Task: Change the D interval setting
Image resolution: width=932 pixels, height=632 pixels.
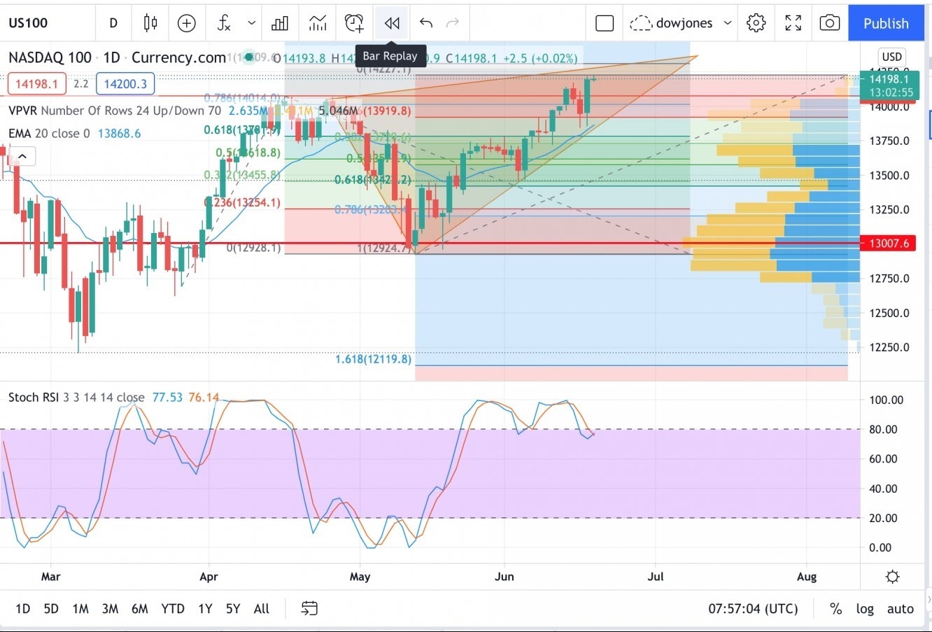Action: tap(113, 23)
